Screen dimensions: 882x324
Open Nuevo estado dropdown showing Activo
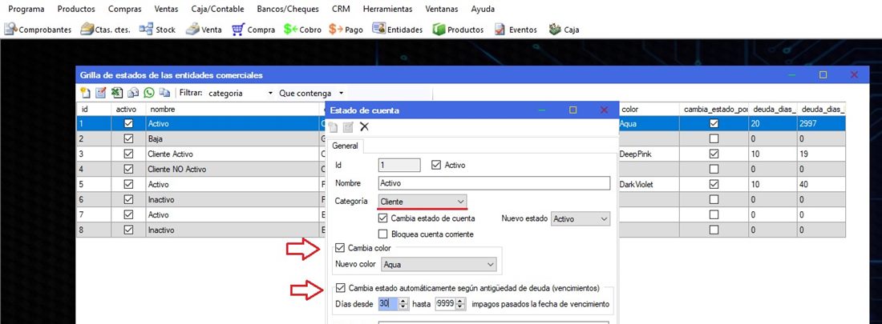[581, 219]
